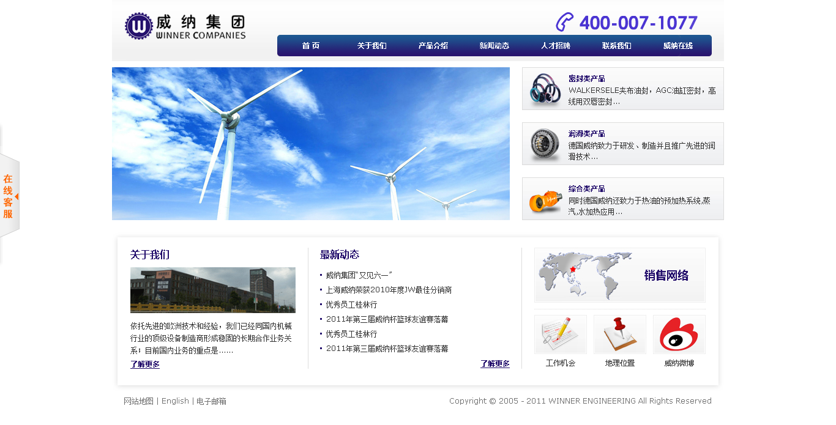Image resolution: width=836 pixels, height=425 pixels.
Task: Click the sealing rings product image
Action: pyautogui.click(x=545, y=89)
